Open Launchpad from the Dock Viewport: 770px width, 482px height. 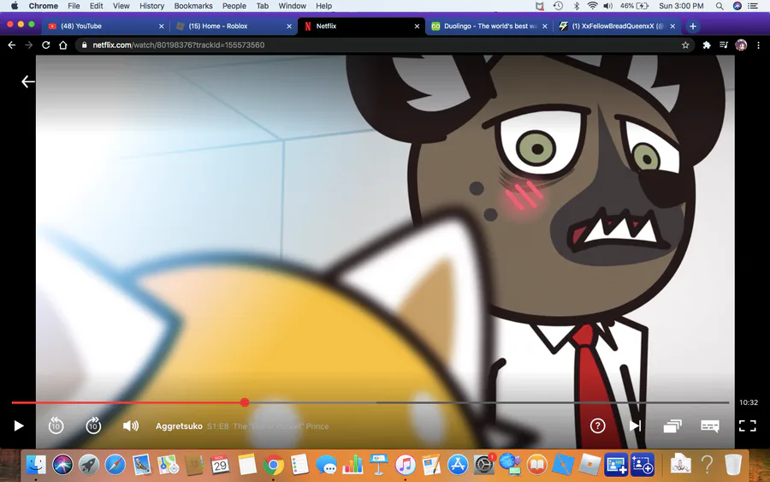[89, 464]
